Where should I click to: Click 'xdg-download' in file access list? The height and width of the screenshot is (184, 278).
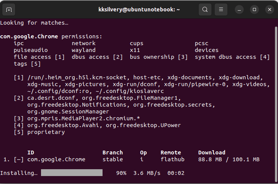(239, 77)
